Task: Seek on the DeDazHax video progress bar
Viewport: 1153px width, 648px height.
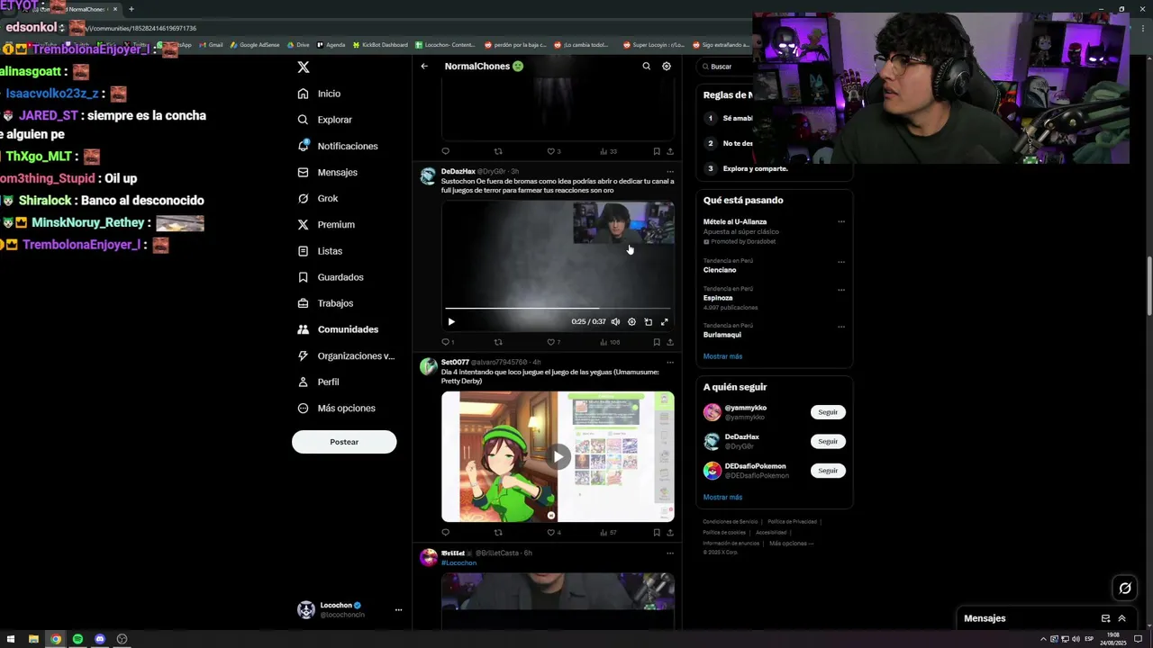Action: pos(558,309)
